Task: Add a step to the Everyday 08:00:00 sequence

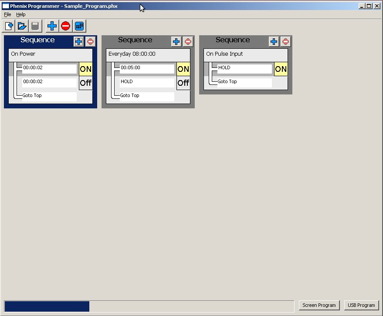Action: pyautogui.click(x=176, y=42)
